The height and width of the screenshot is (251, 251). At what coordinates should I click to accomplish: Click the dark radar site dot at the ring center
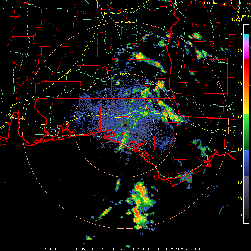point(125,125)
